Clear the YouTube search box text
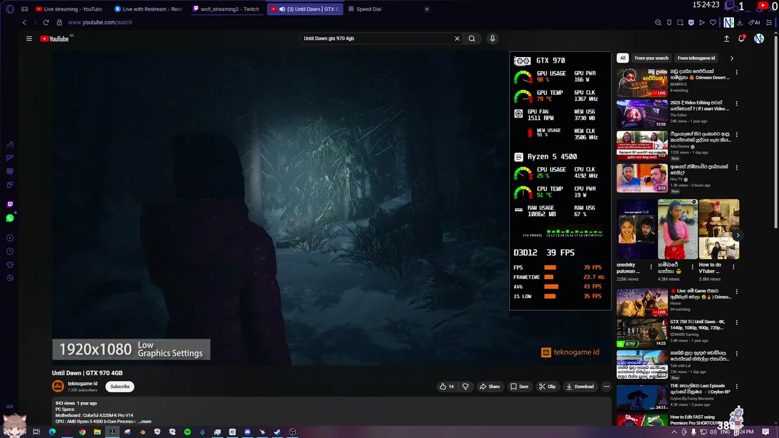 pos(457,38)
